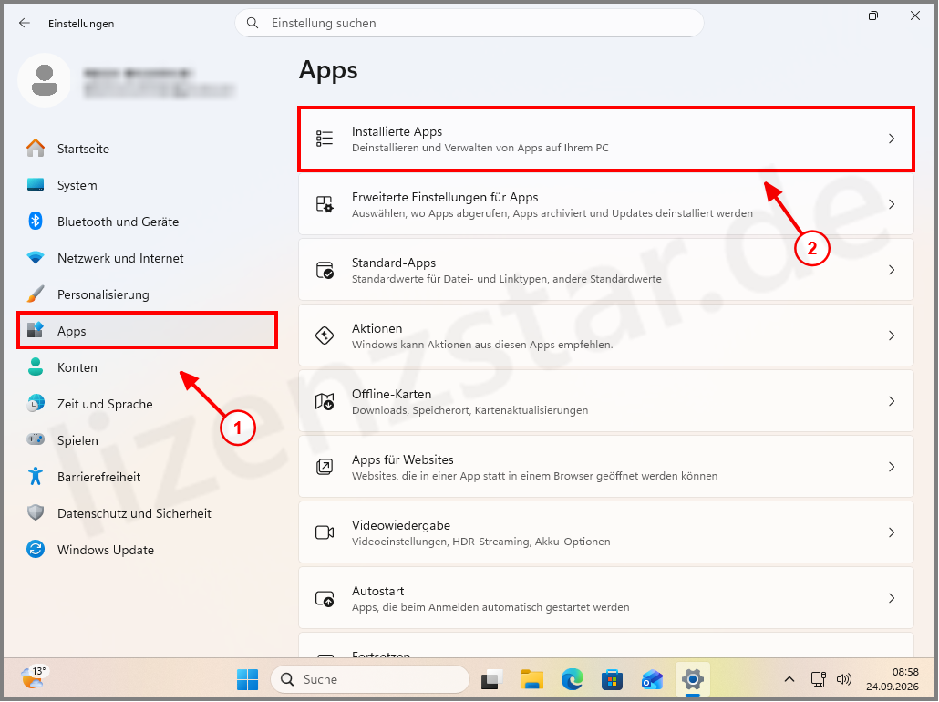The width and height of the screenshot is (939, 702).
Task: Select Apps in the sidebar
Action: [148, 331]
